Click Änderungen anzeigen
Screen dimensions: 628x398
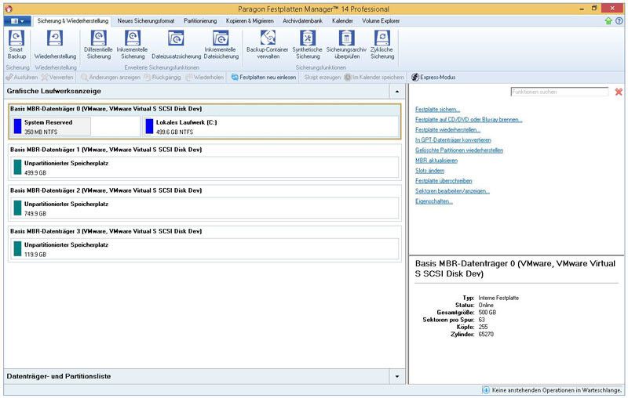click(x=111, y=77)
